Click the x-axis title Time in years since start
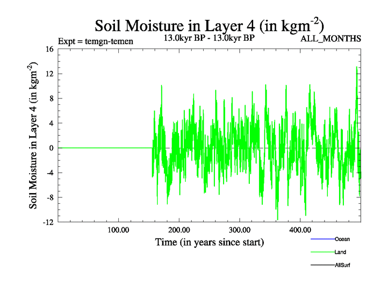The image size is (388, 291). point(209,242)
